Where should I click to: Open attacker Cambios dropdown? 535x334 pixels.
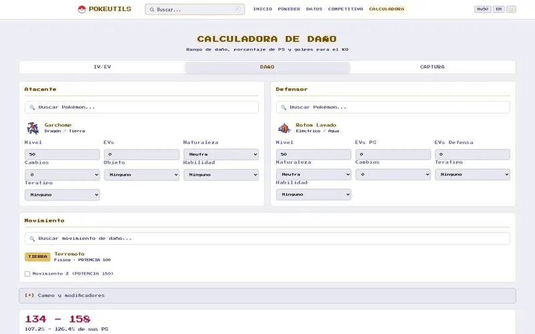point(62,174)
